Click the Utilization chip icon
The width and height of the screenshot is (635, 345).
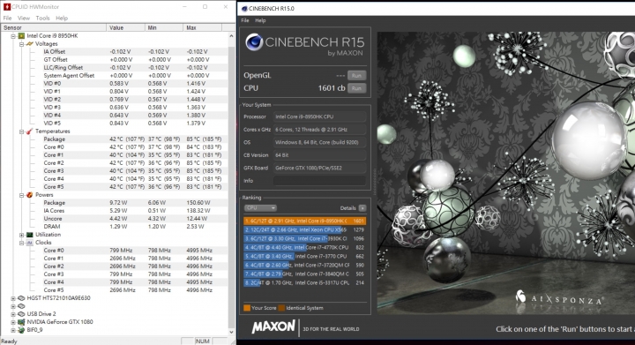(x=30, y=235)
